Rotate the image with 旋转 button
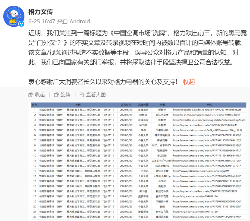Viewport: 250px width, 221px height. pos(62,95)
